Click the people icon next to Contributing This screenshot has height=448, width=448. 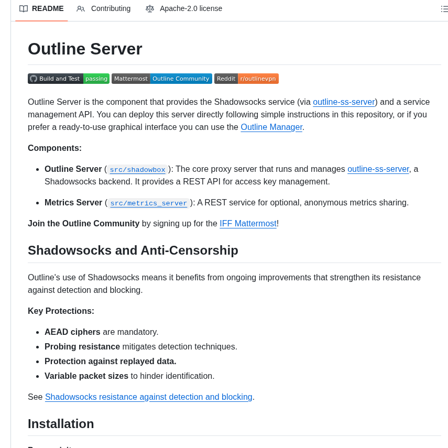point(80,9)
